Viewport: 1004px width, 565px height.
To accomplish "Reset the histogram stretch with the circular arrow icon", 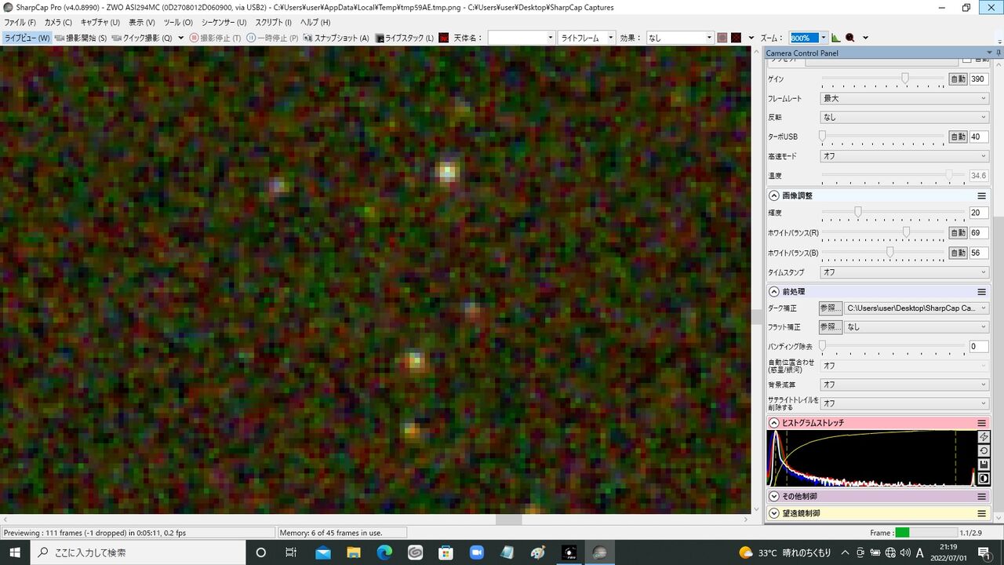I will [x=984, y=451].
